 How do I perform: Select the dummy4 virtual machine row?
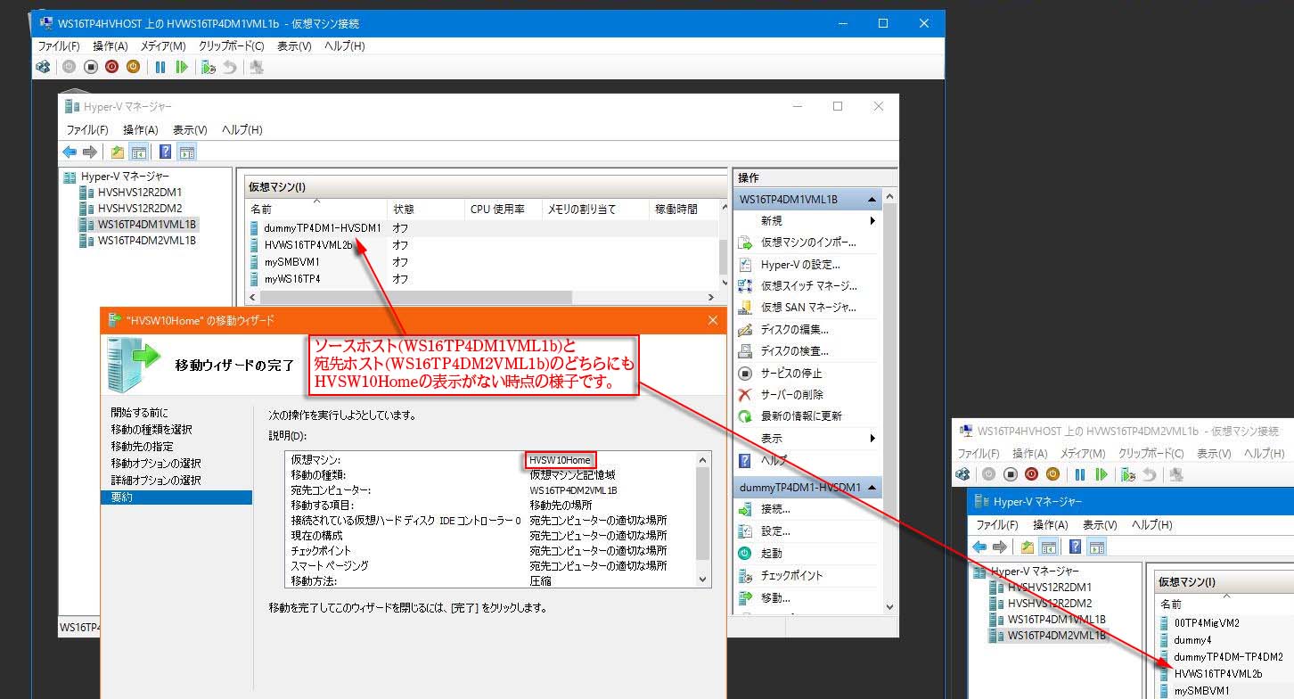tap(1225, 640)
